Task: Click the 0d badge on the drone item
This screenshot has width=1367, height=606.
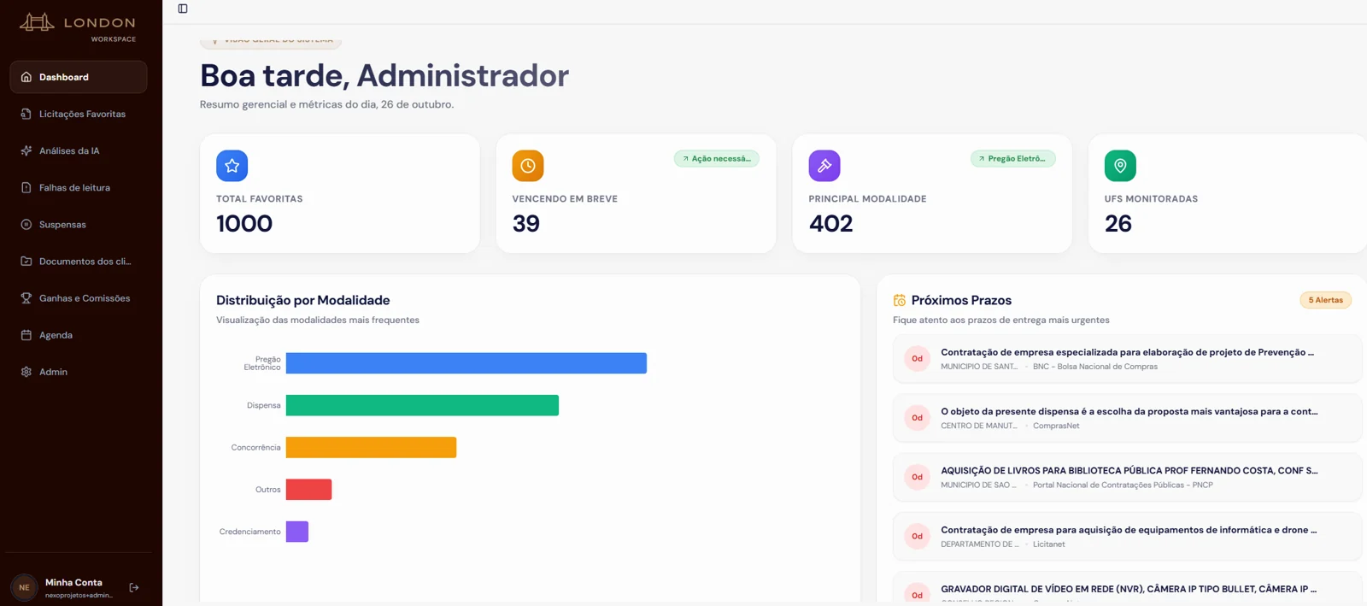Action: [x=917, y=536]
